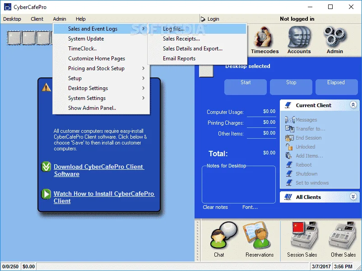This screenshot has width=362, height=271.
Task: Open the Desktop menu
Action: (12, 19)
